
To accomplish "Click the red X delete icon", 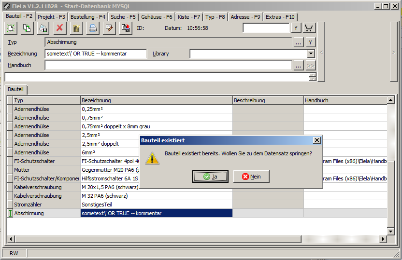I will [59, 28].
